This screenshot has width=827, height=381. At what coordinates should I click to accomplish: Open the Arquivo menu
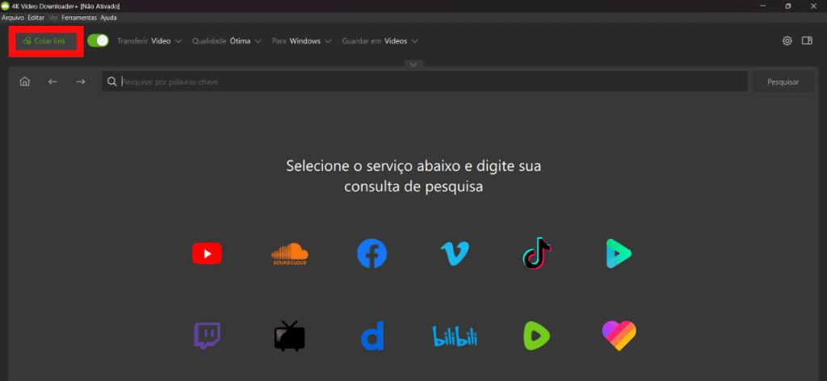tap(13, 18)
